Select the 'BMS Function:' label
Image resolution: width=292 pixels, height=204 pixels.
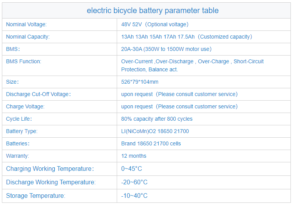(23, 61)
